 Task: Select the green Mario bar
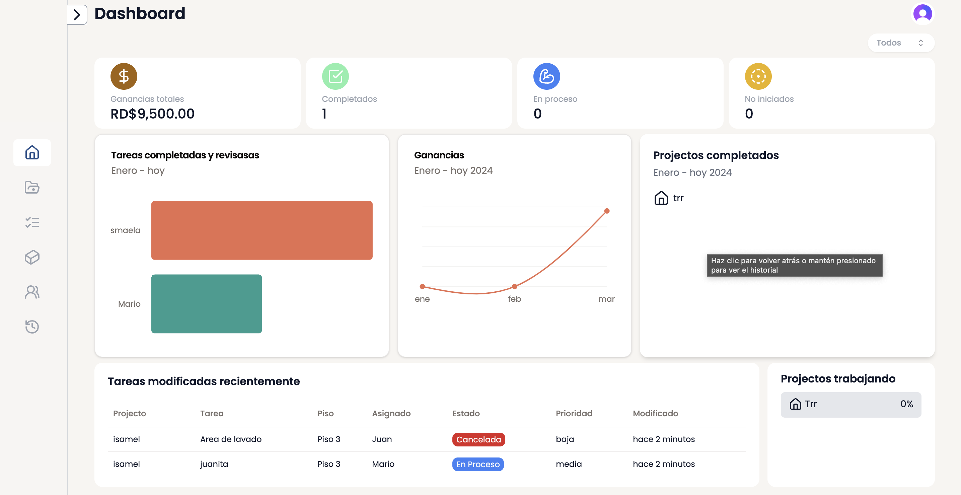click(206, 304)
